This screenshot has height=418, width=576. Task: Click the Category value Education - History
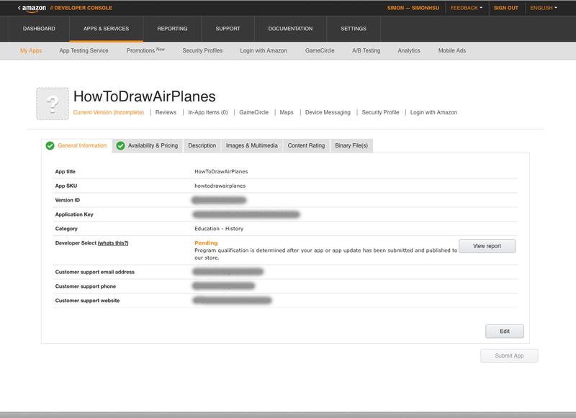(219, 229)
